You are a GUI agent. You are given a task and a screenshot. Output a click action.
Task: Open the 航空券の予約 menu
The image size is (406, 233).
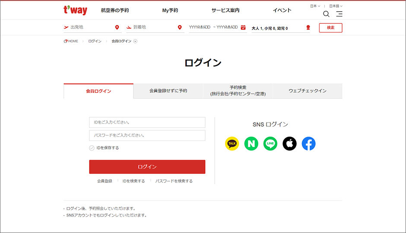(x=114, y=10)
